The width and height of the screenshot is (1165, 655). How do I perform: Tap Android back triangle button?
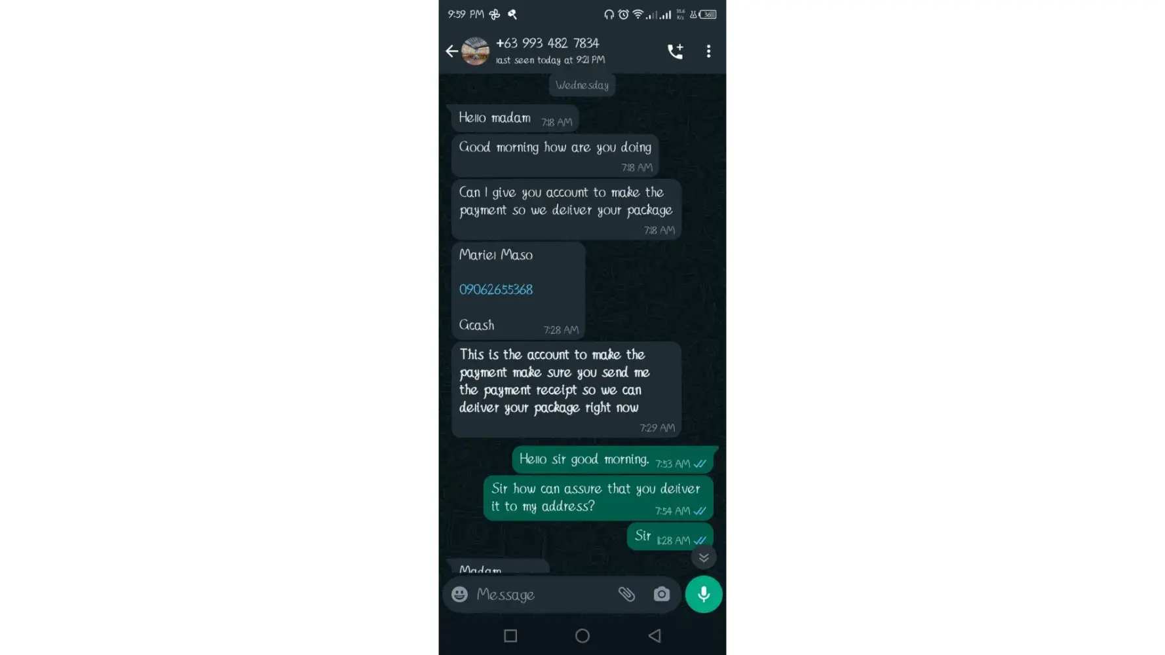[x=655, y=635]
